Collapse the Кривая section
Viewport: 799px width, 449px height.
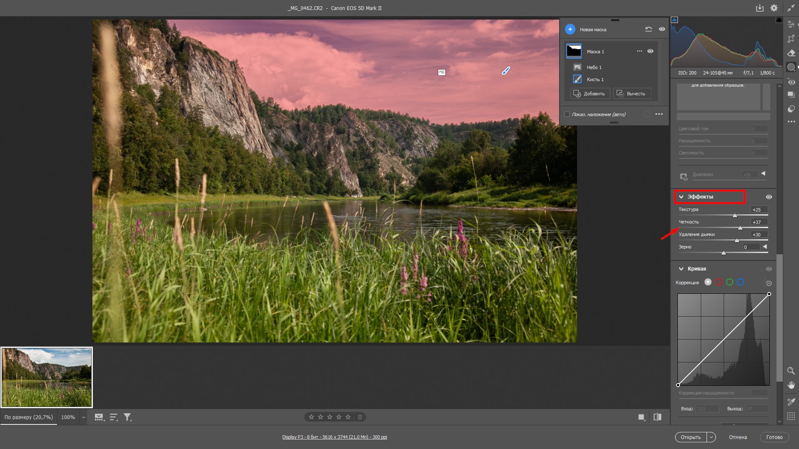point(681,269)
